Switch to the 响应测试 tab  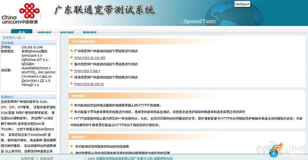point(67,32)
